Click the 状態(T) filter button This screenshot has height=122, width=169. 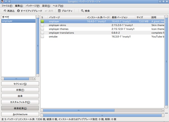20,90
